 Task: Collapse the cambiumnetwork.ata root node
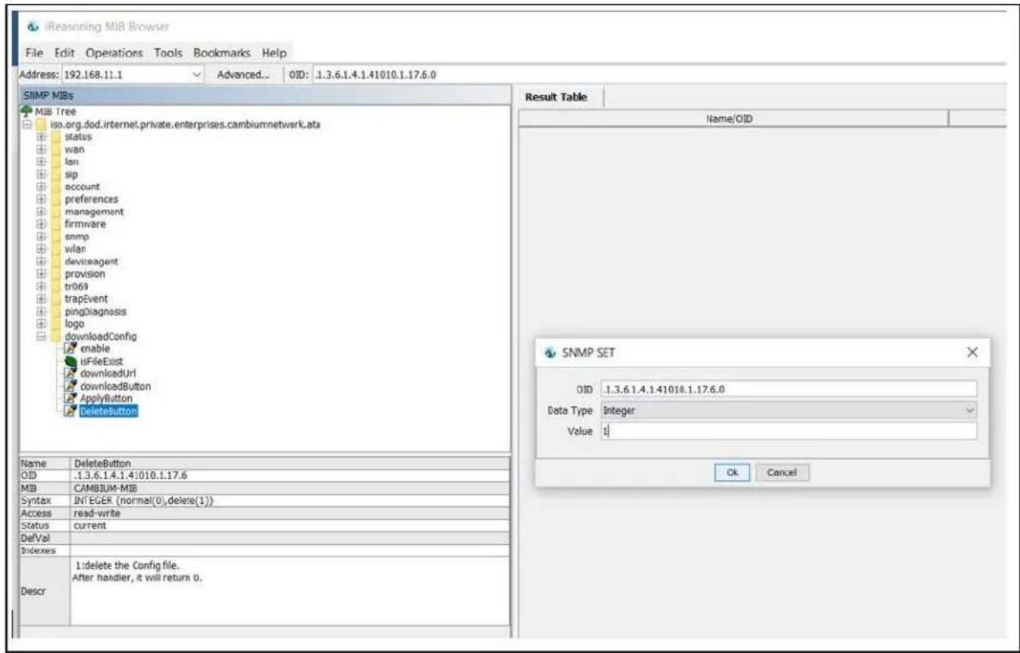coord(27,124)
